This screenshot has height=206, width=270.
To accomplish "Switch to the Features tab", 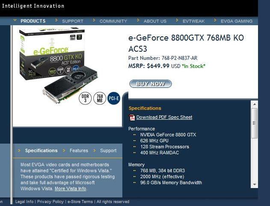I will click(x=79, y=150).
